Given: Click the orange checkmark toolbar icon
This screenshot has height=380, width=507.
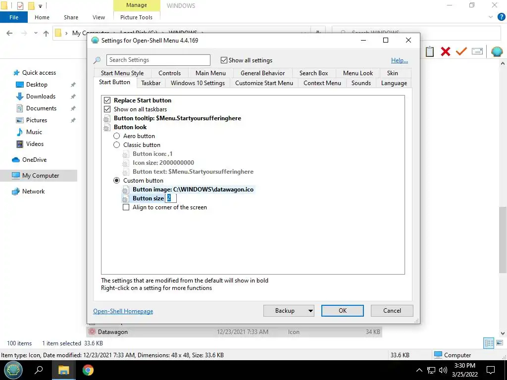Looking at the screenshot, I should pyautogui.click(x=461, y=51).
